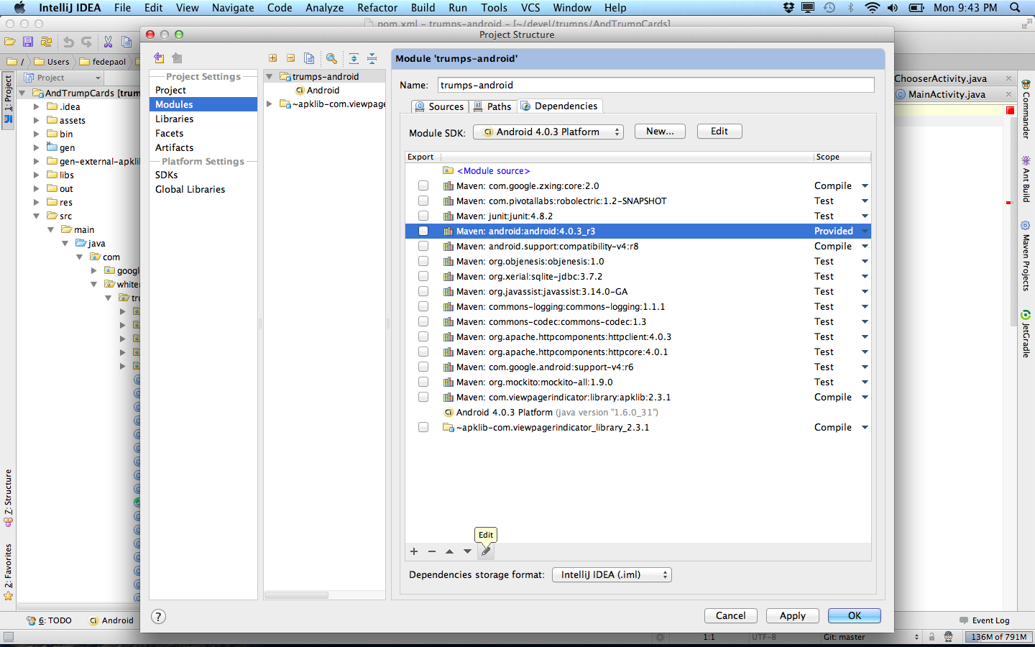Edit the selected dependency with pencil icon
The height and width of the screenshot is (647, 1035).
click(x=486, y=551)
